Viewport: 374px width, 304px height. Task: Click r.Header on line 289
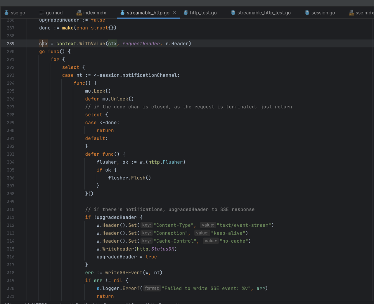click(177, 44)
